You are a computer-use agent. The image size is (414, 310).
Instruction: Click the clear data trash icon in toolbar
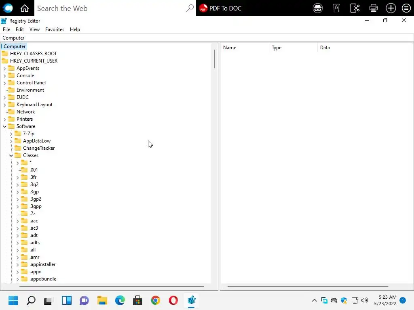[x=336, y=8]
